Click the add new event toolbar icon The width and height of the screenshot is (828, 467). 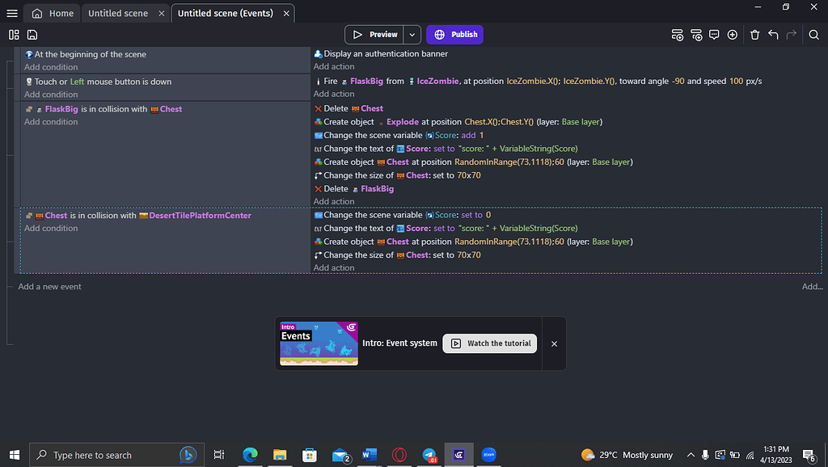tap(678, 35)
